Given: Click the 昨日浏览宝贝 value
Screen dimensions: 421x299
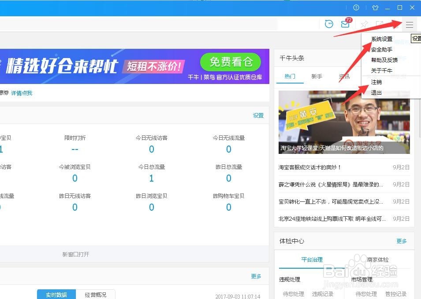Looking at the screenshot, I should coord(152,207).
